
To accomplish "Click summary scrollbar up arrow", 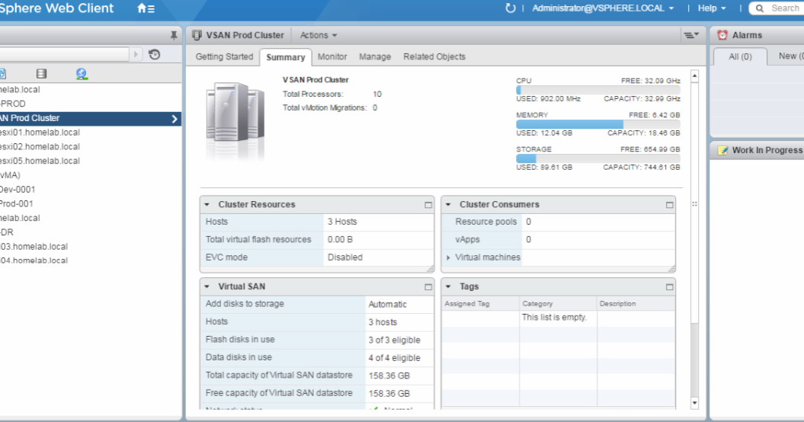I will [695, 76].
